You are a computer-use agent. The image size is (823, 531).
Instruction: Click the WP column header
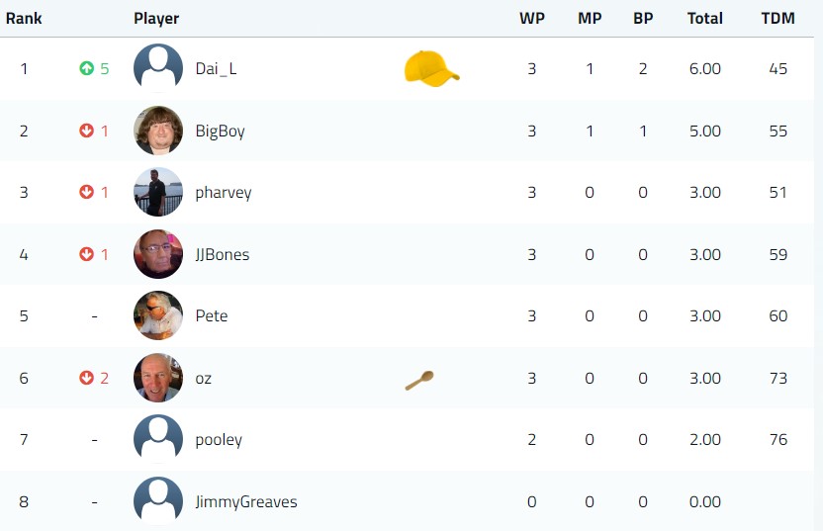tap(532, 19)
